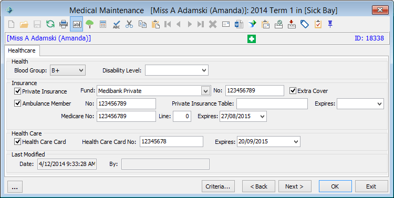Go to last record arrow
394x198 pixels.
click(201, 24)
